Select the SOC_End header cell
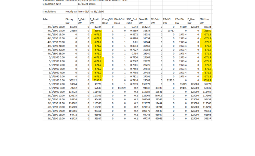 [x=132, y=19]
